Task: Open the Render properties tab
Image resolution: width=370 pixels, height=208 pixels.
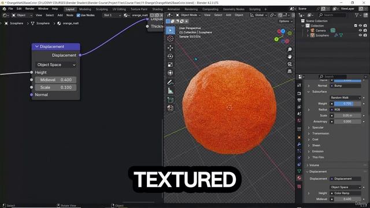Action: point(299,94)
